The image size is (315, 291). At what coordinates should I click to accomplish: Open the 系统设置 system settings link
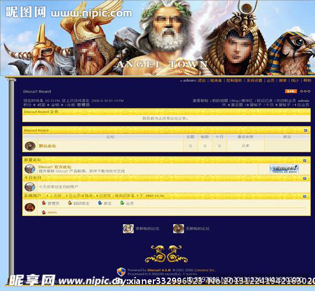pyautogui.click(x=255, y=80)
